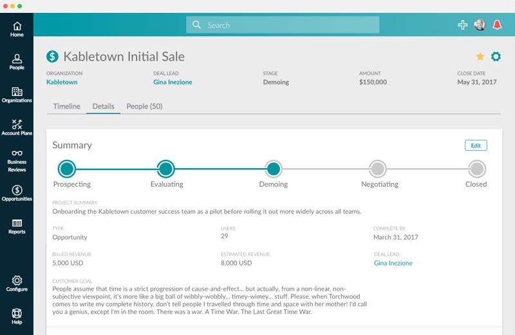Switch to the People (50) tab
The width and height of the screenshot is (515, 335).
[x=144, y=106]
